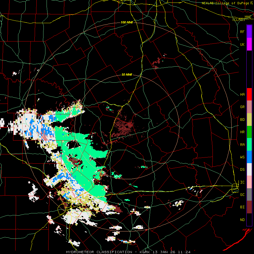Click the HYDROMETEOR CLASSIFICATION KGRK title text
The image size is (254, 254).
tap(128, 252)
